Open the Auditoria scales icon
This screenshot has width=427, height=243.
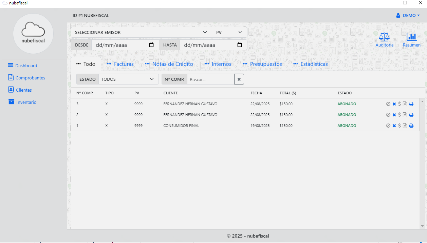coord(384,37)
